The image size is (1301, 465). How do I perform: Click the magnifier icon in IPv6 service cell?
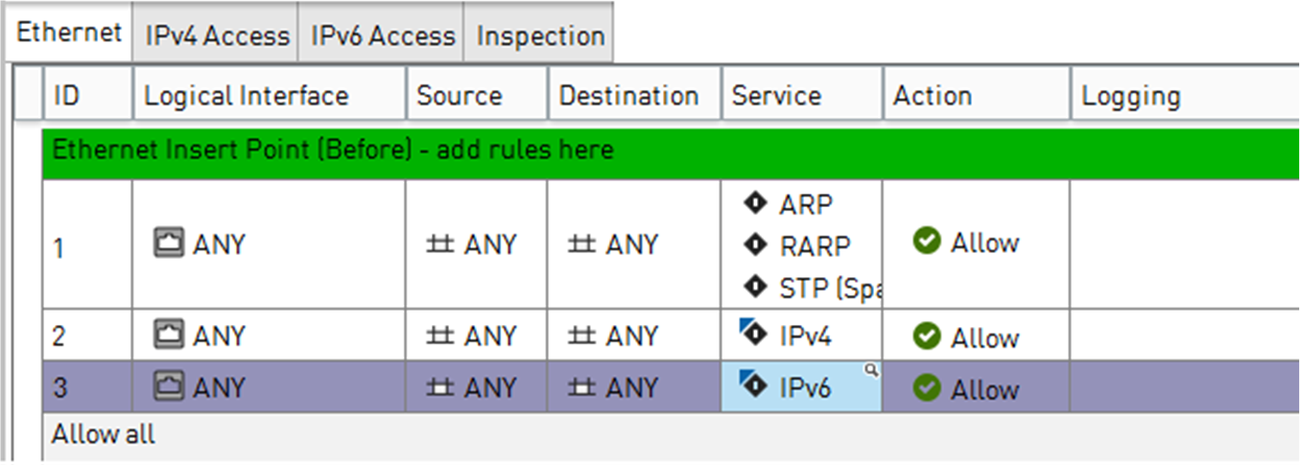click(x=871, y=371)
